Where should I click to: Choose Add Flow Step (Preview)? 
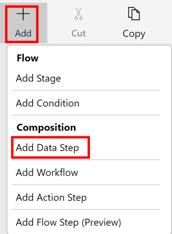[x=68, y=222]
